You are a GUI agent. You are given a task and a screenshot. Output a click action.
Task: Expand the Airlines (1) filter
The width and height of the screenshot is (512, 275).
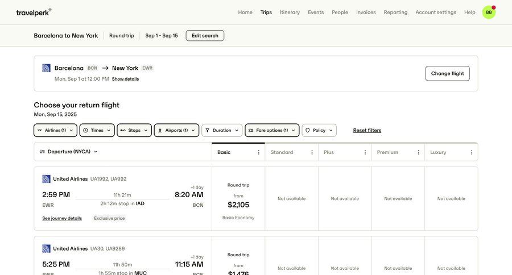click(55, 130)
